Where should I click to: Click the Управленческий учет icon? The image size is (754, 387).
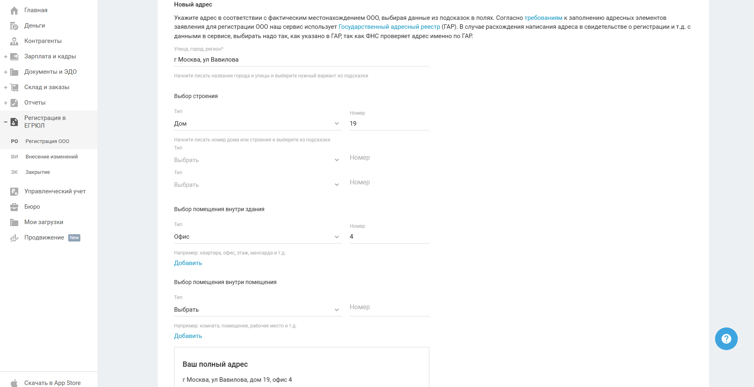(14, 192)
